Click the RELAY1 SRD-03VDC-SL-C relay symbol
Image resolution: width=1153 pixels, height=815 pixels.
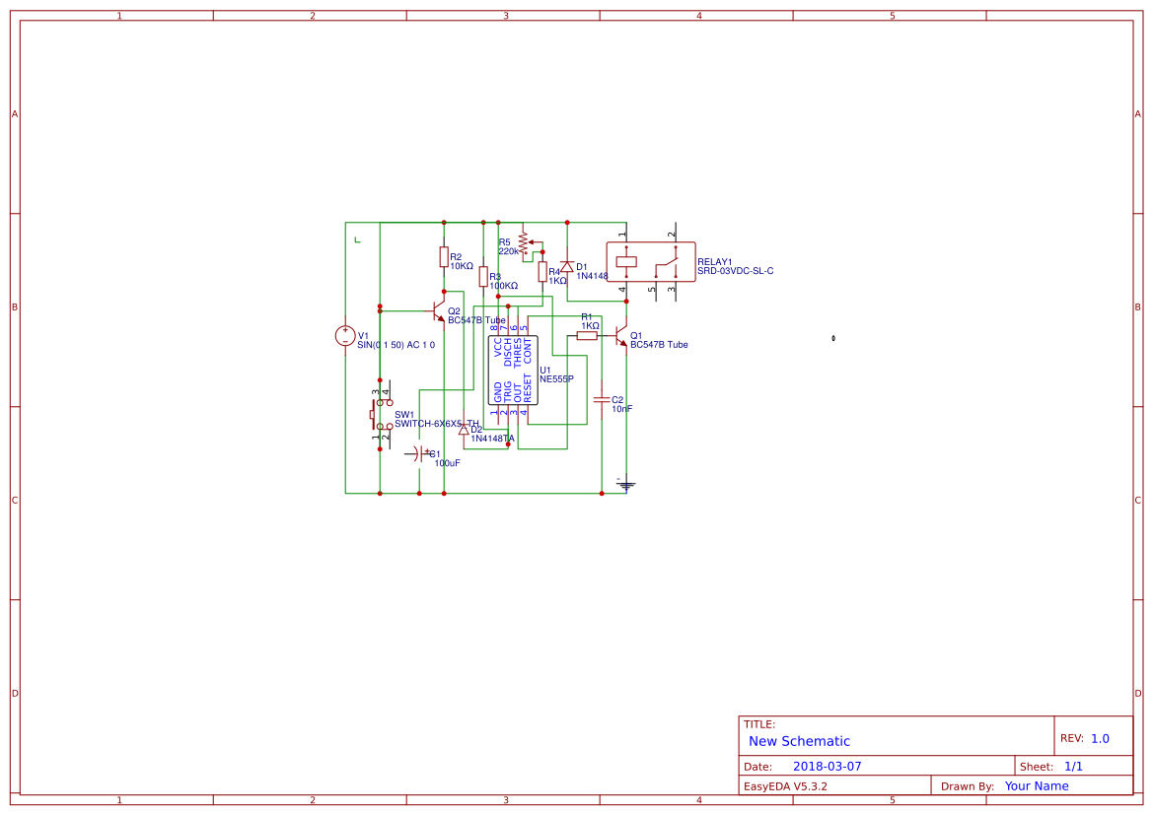650,260
